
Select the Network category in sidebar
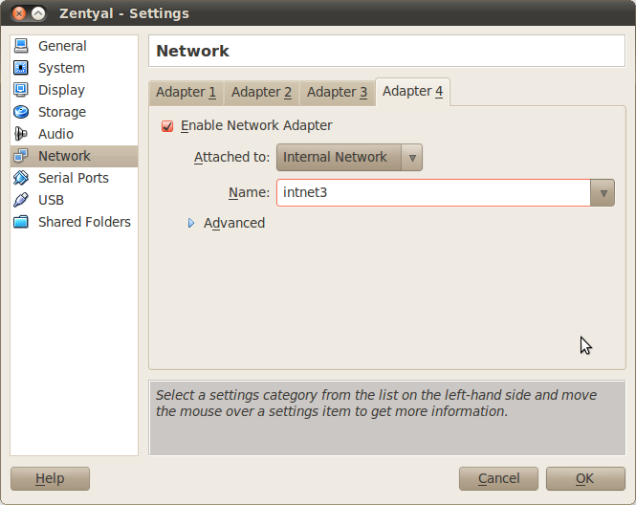(64, 156)
